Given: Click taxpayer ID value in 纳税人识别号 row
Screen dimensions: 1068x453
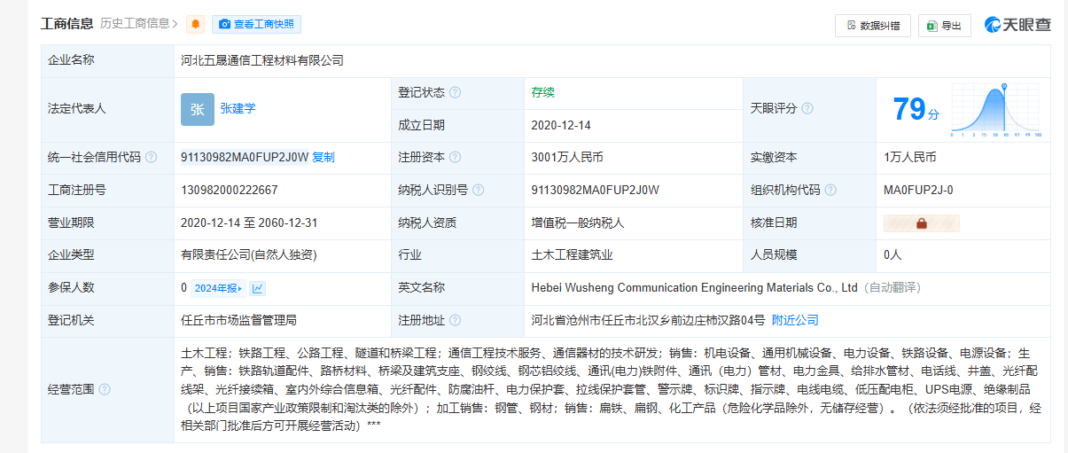Looking at the screenshot, I should coord(595,190).
